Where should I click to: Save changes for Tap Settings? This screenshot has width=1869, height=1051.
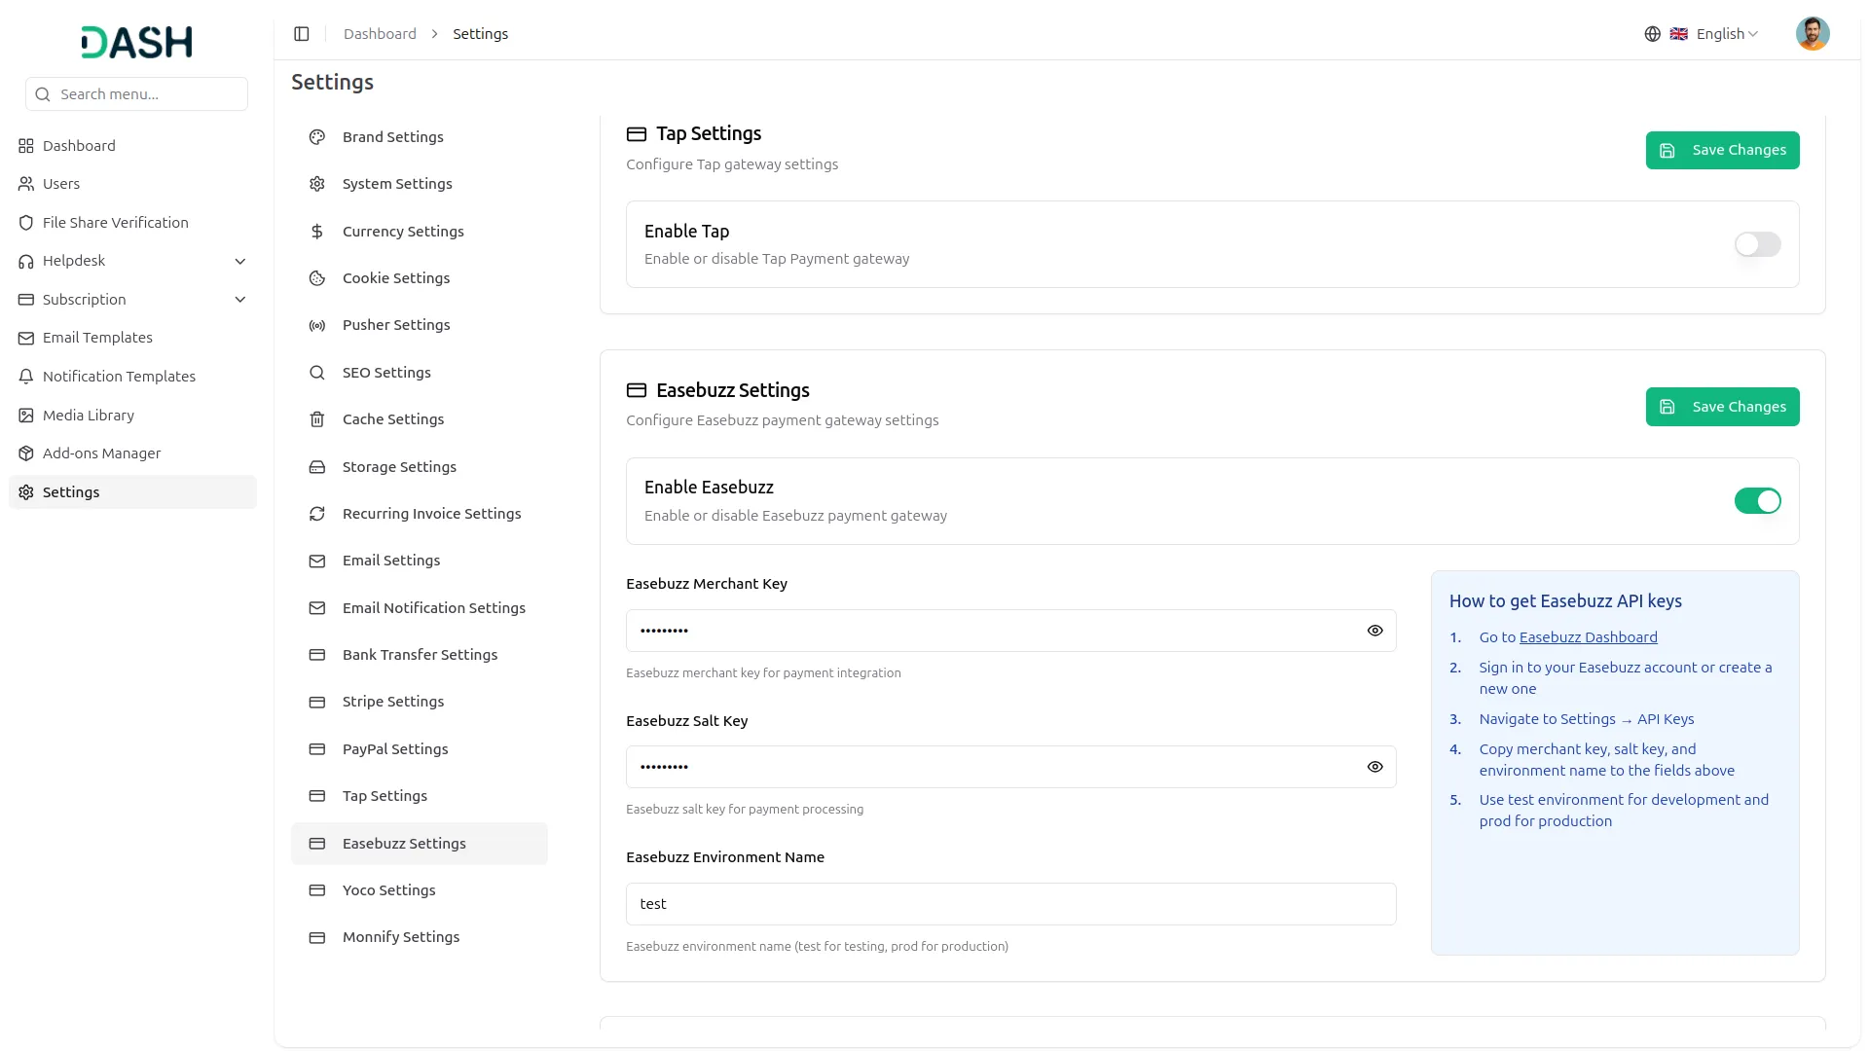(1722, 150)
